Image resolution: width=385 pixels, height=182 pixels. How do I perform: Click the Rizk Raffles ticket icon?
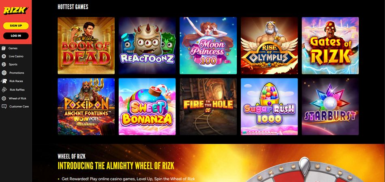pos(4,90)
